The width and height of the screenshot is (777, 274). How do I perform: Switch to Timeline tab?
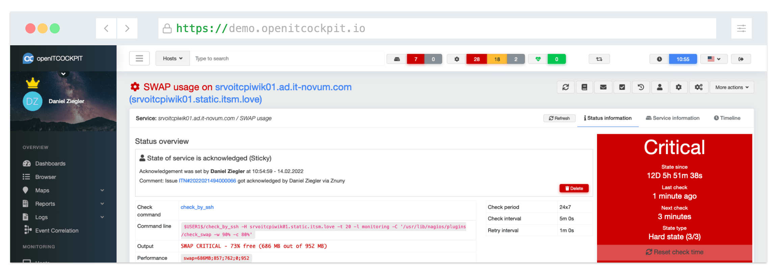coord(727,118)
